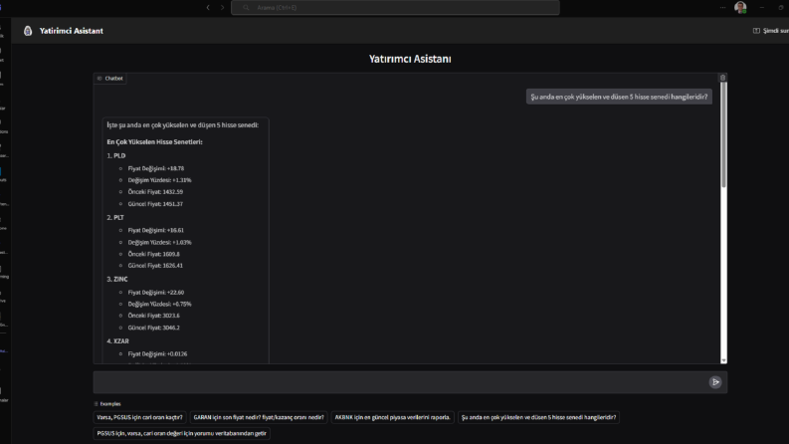This screenshot has width=789, height=444.
Task: Click 'Güncel Fiyat: 1451.37' line
Action: tap(155, 204)
